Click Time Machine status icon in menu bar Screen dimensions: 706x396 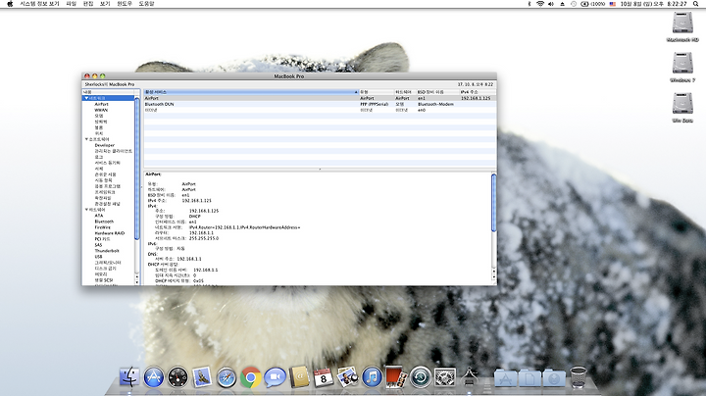[574, 4]
